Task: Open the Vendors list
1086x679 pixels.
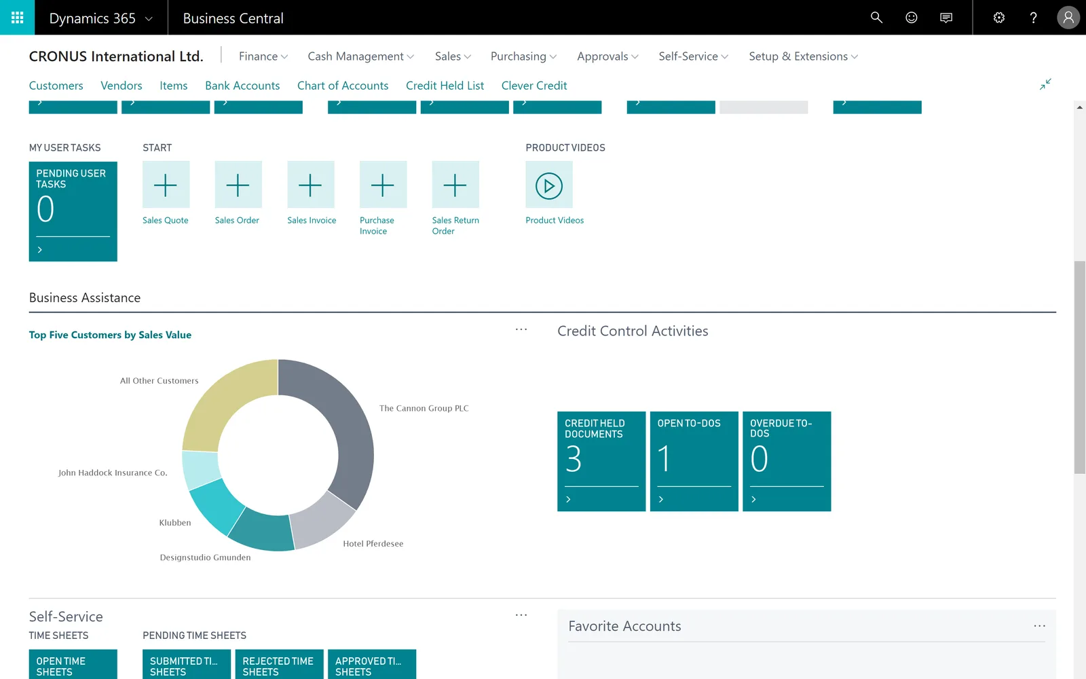Action: [121, 86]
